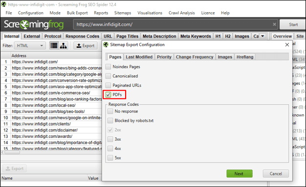This screenshot has width=306, height=187.
Task: Tick the 3xx response code checkbox
Action: (110, 139)
